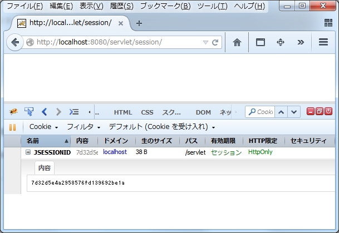The height and width of the screenshot is (233, 339).
Task: Activate the Firebug element inspector
Action: [29, 112]
